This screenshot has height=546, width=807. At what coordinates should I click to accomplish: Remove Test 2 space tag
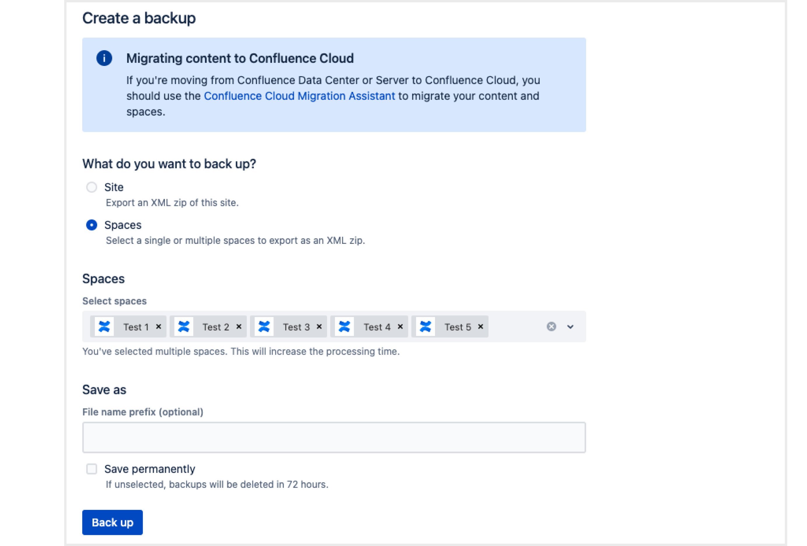pos(239,327)
